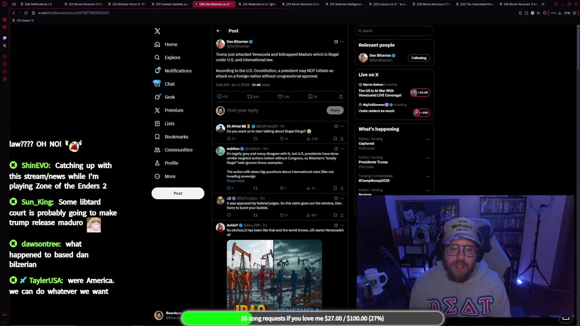Screen dimensions: 580x326
Task: Click reply icon on Eli Afriat's comment
Action: 229,139
